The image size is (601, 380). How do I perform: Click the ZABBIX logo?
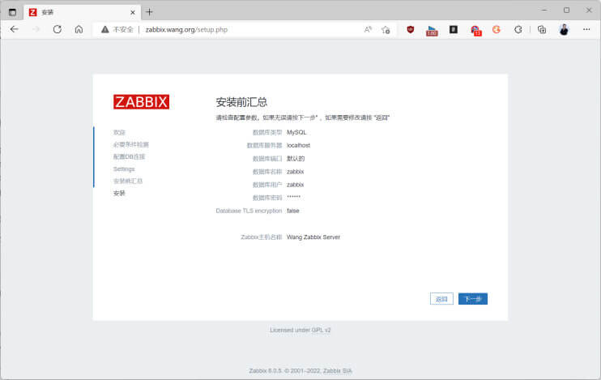coord(141,102)
